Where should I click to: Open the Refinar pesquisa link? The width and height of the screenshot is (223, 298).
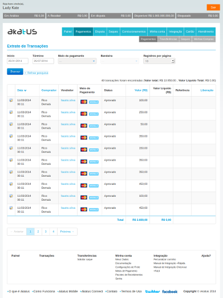tap(36, 73)
